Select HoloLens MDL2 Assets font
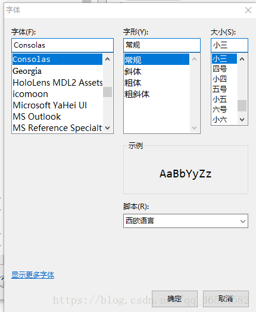256x312 pixels. 57,83
